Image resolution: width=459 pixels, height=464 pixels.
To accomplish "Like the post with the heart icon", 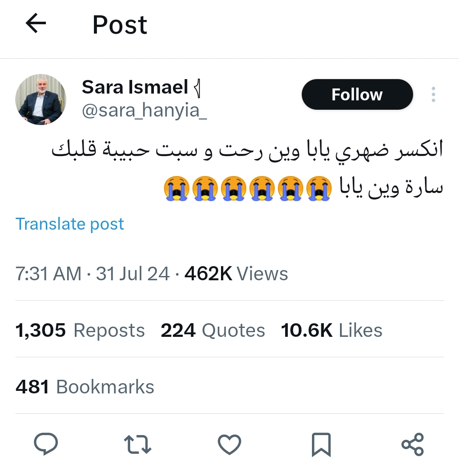I will click(229, 444).
